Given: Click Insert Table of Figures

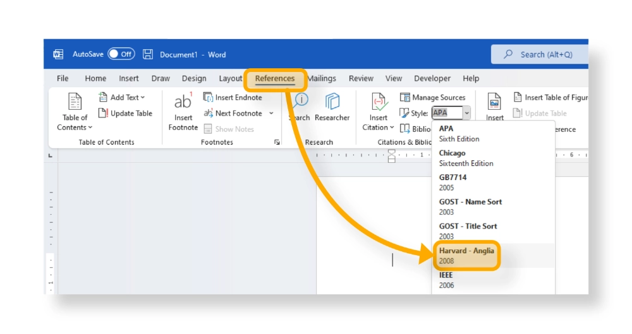Looking at the screenshot, I should [550, 97].
